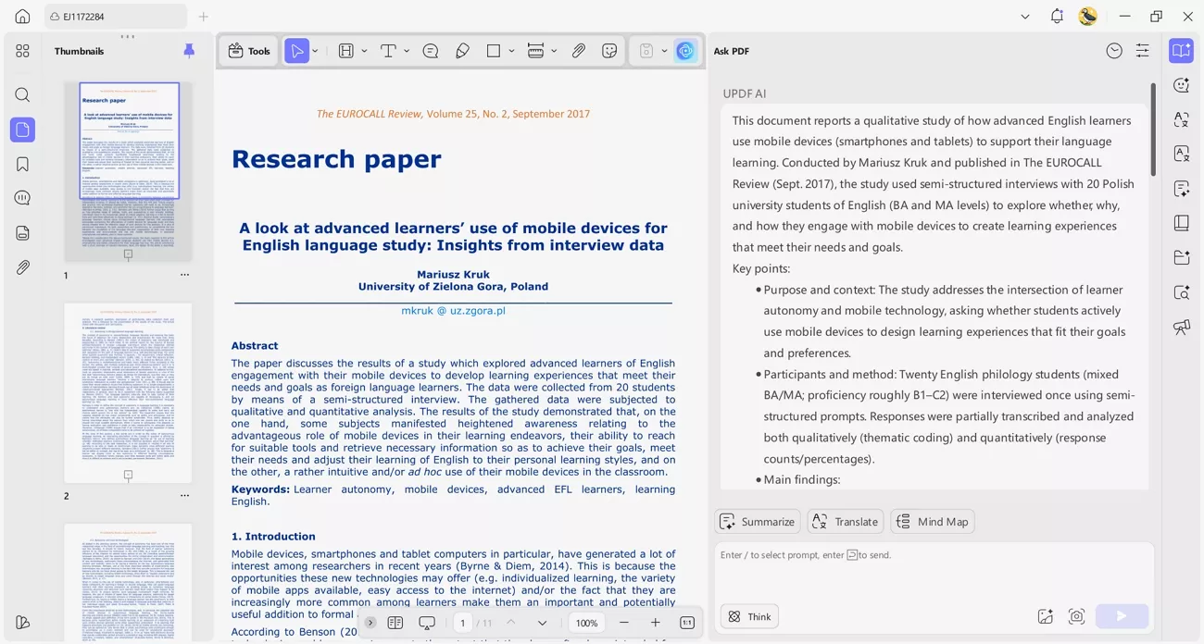This screenshot has width=1204, height=644.
Task: Click the zoom percentage control
Action: [585, 623]
